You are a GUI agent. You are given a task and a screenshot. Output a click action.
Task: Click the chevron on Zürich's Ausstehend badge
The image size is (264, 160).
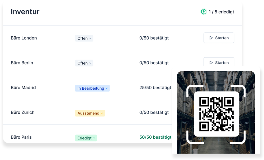tap(102, 113)
